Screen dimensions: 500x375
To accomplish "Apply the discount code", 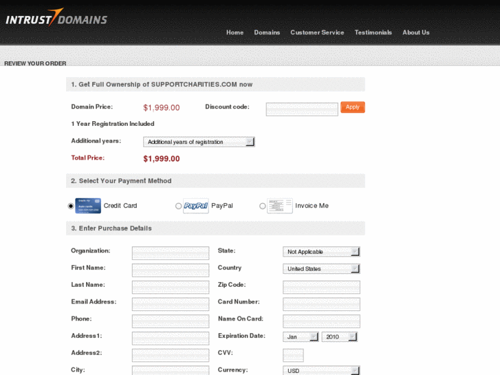I will coord(353,107).
